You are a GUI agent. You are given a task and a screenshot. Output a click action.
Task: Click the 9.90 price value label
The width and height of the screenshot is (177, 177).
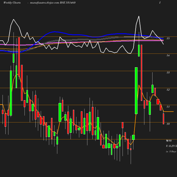click(x=169, y=141)
